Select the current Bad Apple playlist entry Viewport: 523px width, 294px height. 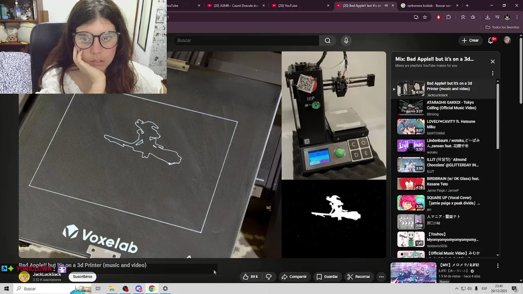click(443, 89)
